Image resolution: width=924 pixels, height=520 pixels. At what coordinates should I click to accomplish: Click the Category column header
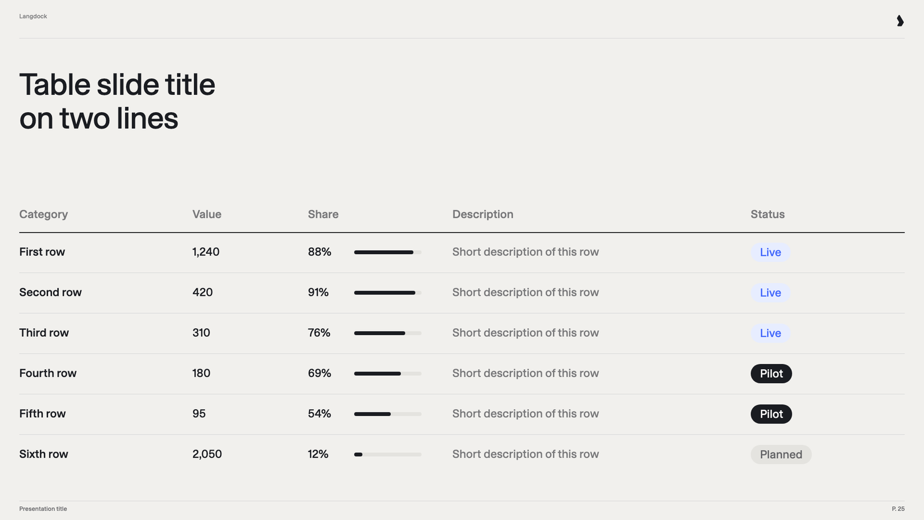(x=43, y=214)
